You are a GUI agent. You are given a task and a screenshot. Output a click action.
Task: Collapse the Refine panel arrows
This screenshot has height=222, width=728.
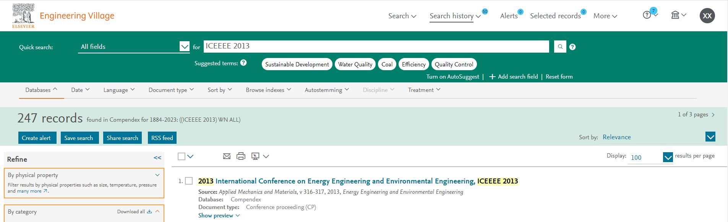[157, 158]
